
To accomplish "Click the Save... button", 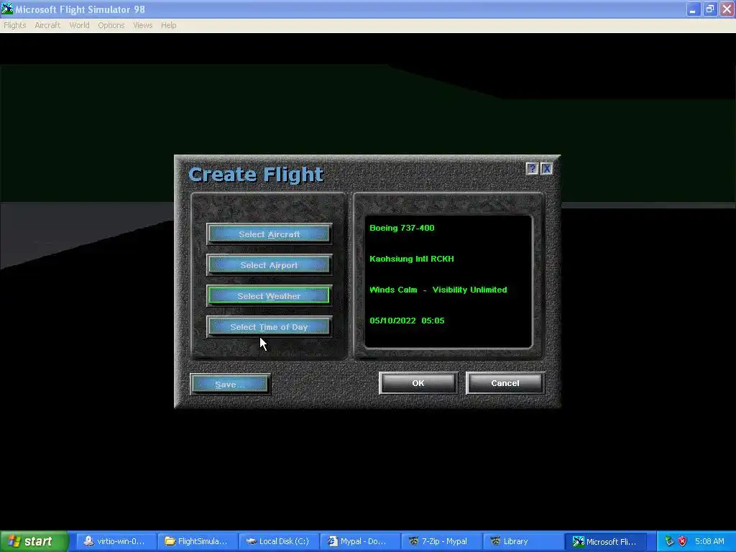I will [230, 384].
